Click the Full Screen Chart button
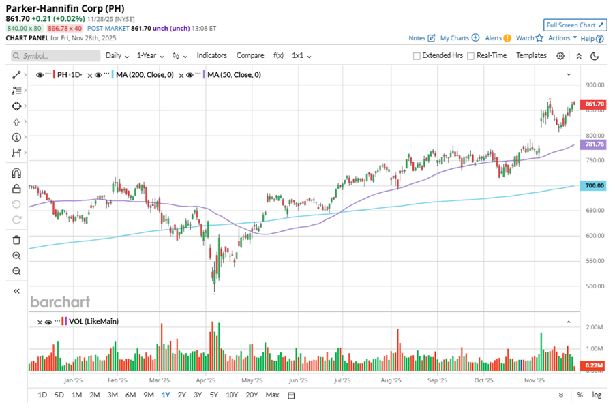 575,25
